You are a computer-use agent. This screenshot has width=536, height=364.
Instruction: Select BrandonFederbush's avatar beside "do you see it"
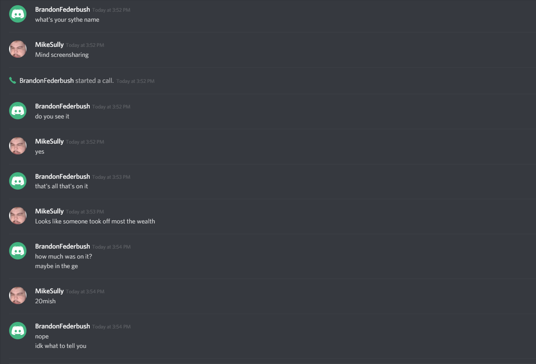tap(18, 110)
